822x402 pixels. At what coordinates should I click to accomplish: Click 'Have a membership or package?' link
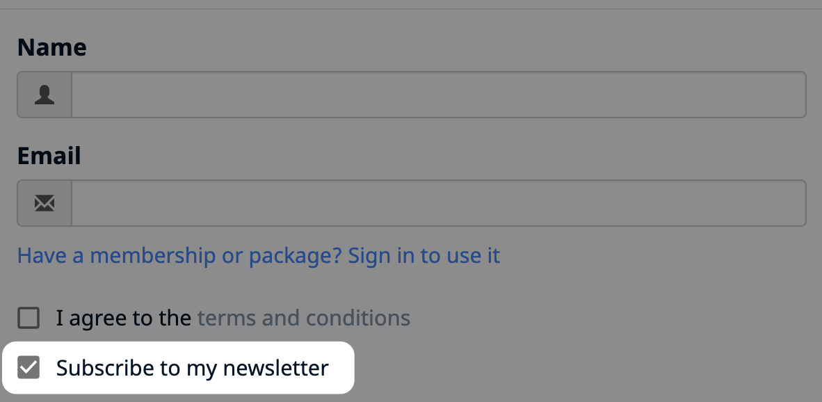180,256
